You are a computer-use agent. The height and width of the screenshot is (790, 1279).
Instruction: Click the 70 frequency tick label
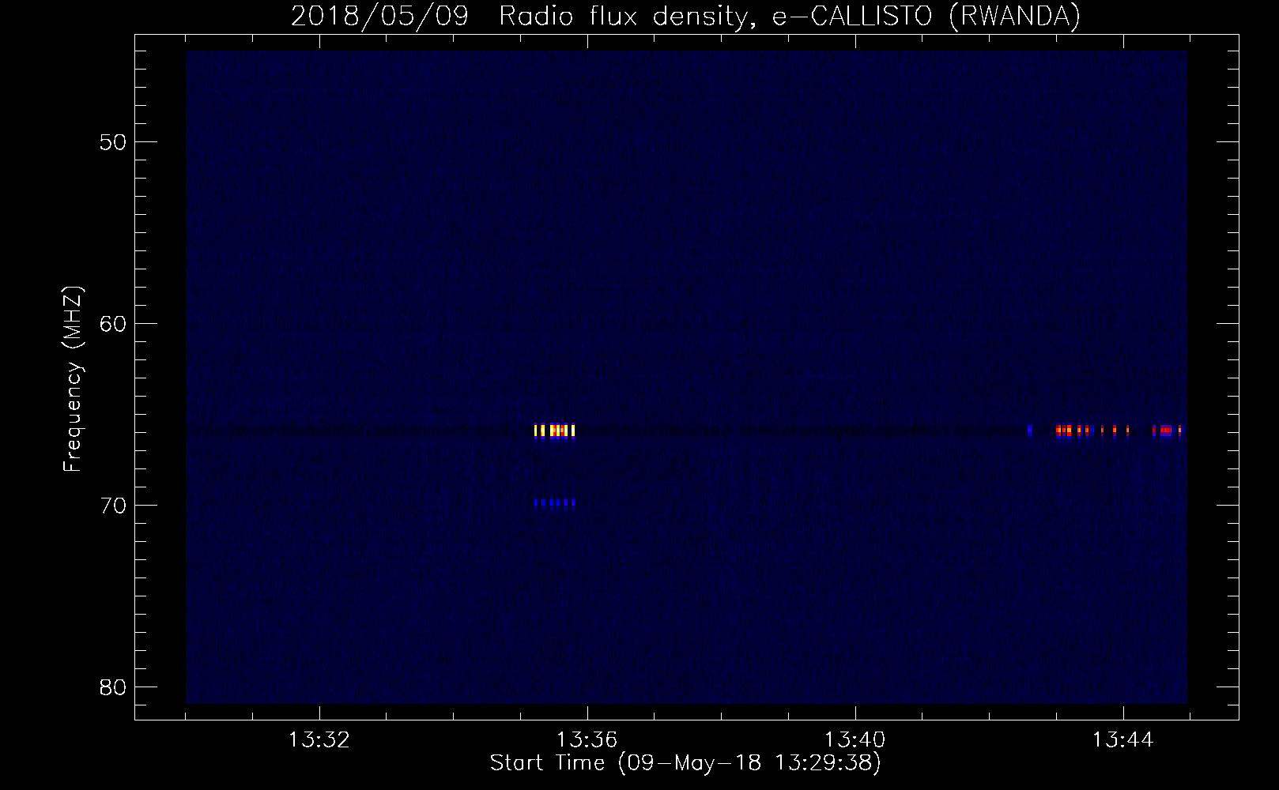tap(113, 506)
